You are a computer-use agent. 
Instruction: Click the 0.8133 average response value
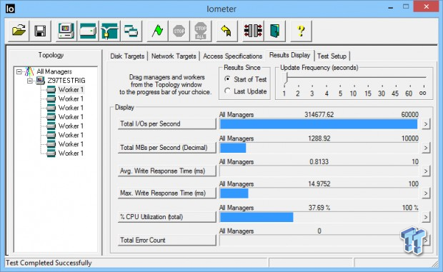[x=319, y=162]
